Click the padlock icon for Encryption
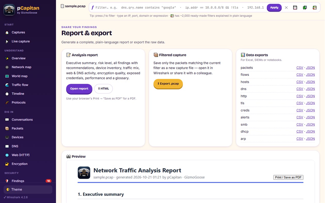 [x=7, y=164]
